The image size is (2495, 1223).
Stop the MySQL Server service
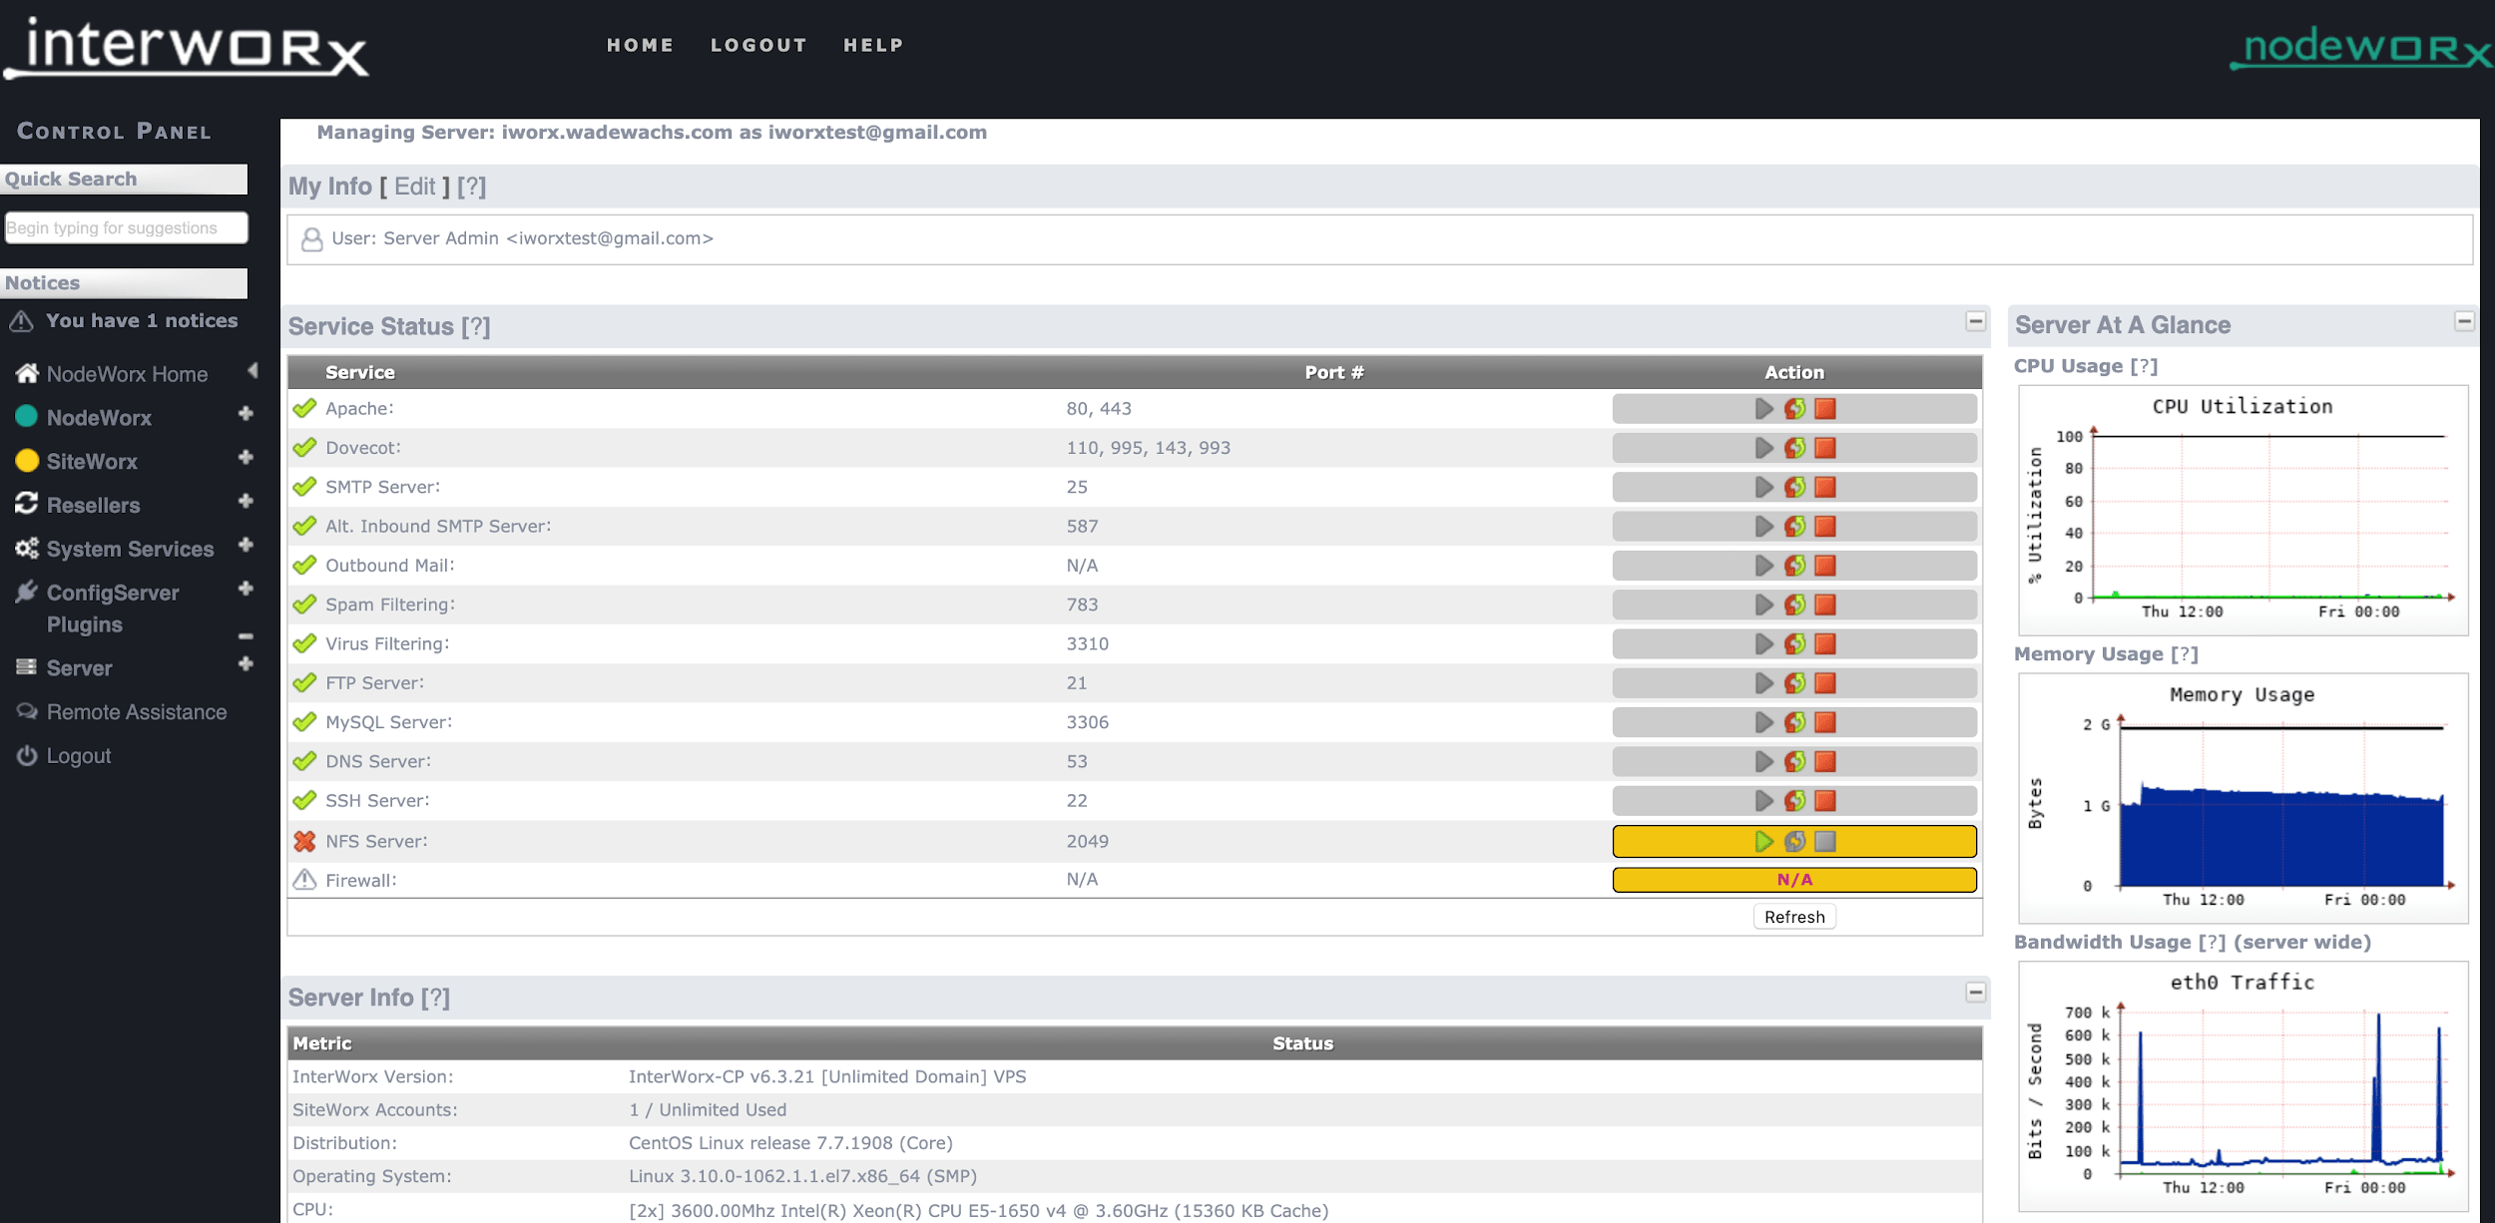pyautogui.click(x=1825, y=721)
